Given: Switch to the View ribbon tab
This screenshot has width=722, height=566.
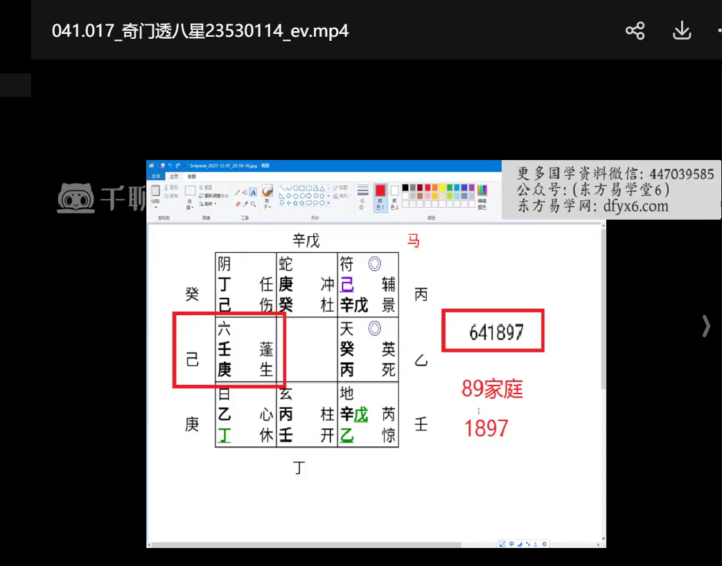Looking at the screenshot, I should (191, 177).
